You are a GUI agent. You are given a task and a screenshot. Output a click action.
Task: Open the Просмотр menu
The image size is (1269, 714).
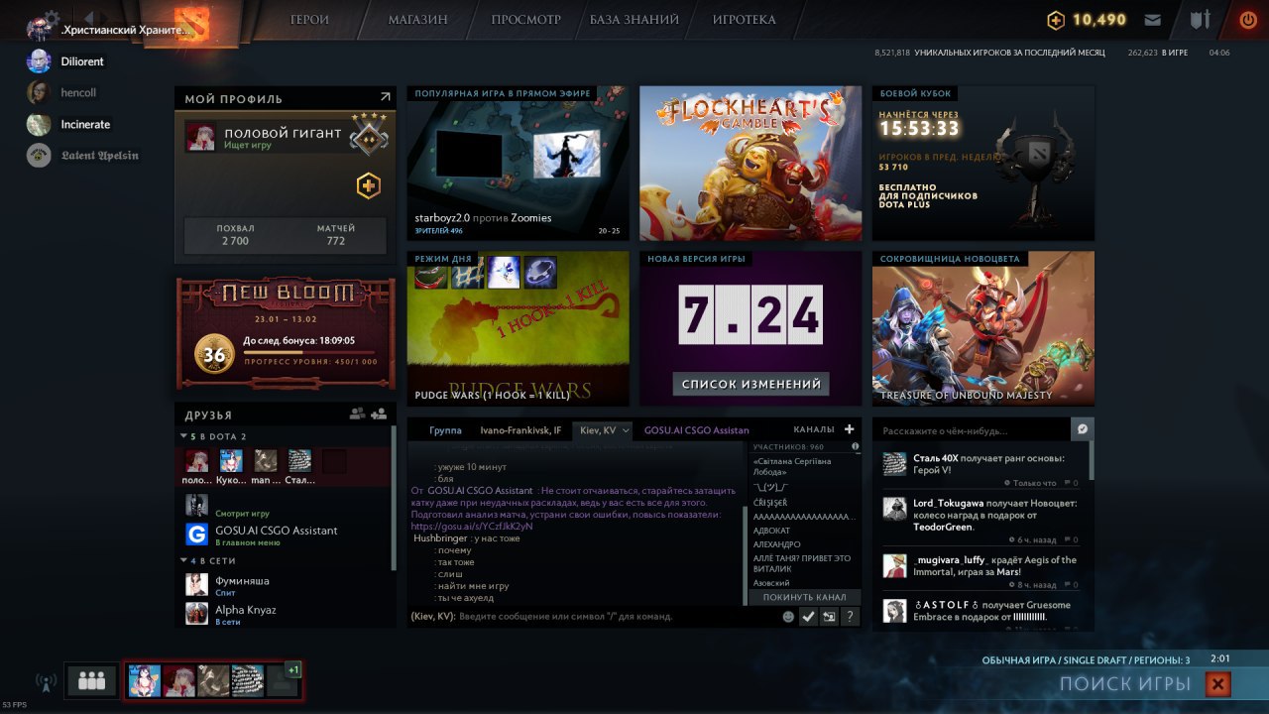click(525, 20)
